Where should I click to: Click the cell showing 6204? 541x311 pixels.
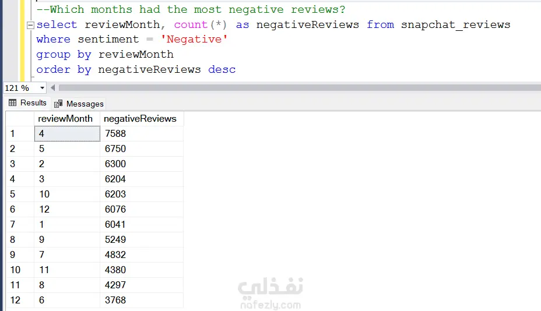pos(142,179)
